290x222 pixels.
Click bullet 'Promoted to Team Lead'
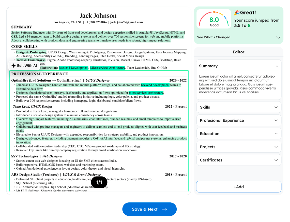[67, 111]
